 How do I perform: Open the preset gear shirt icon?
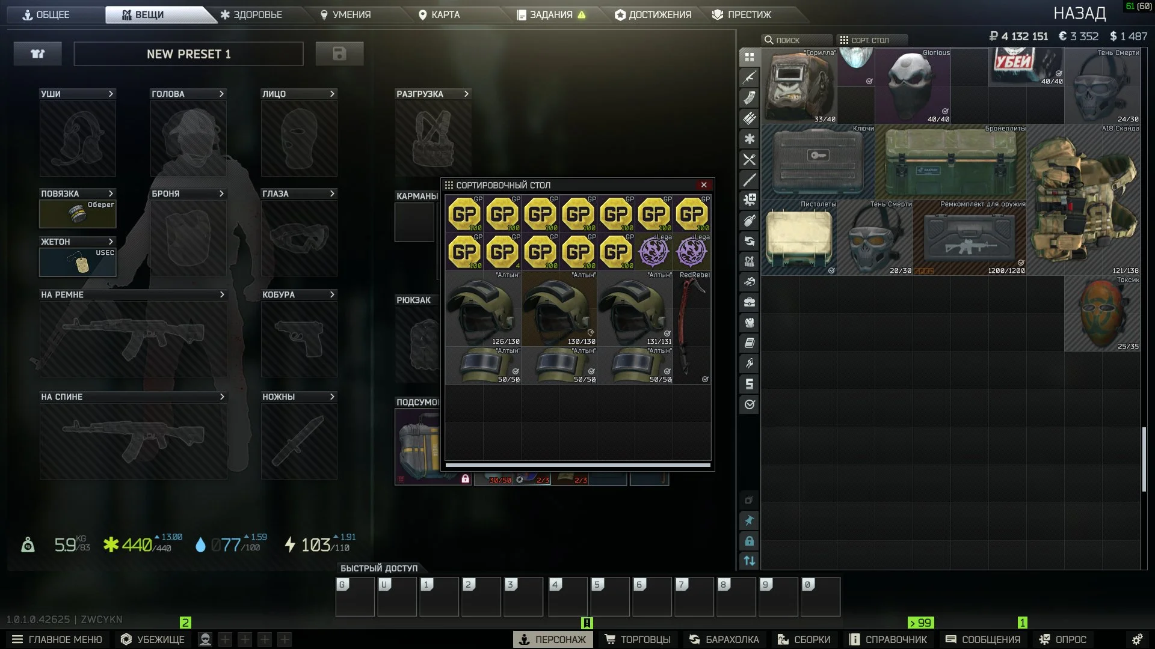38,54
